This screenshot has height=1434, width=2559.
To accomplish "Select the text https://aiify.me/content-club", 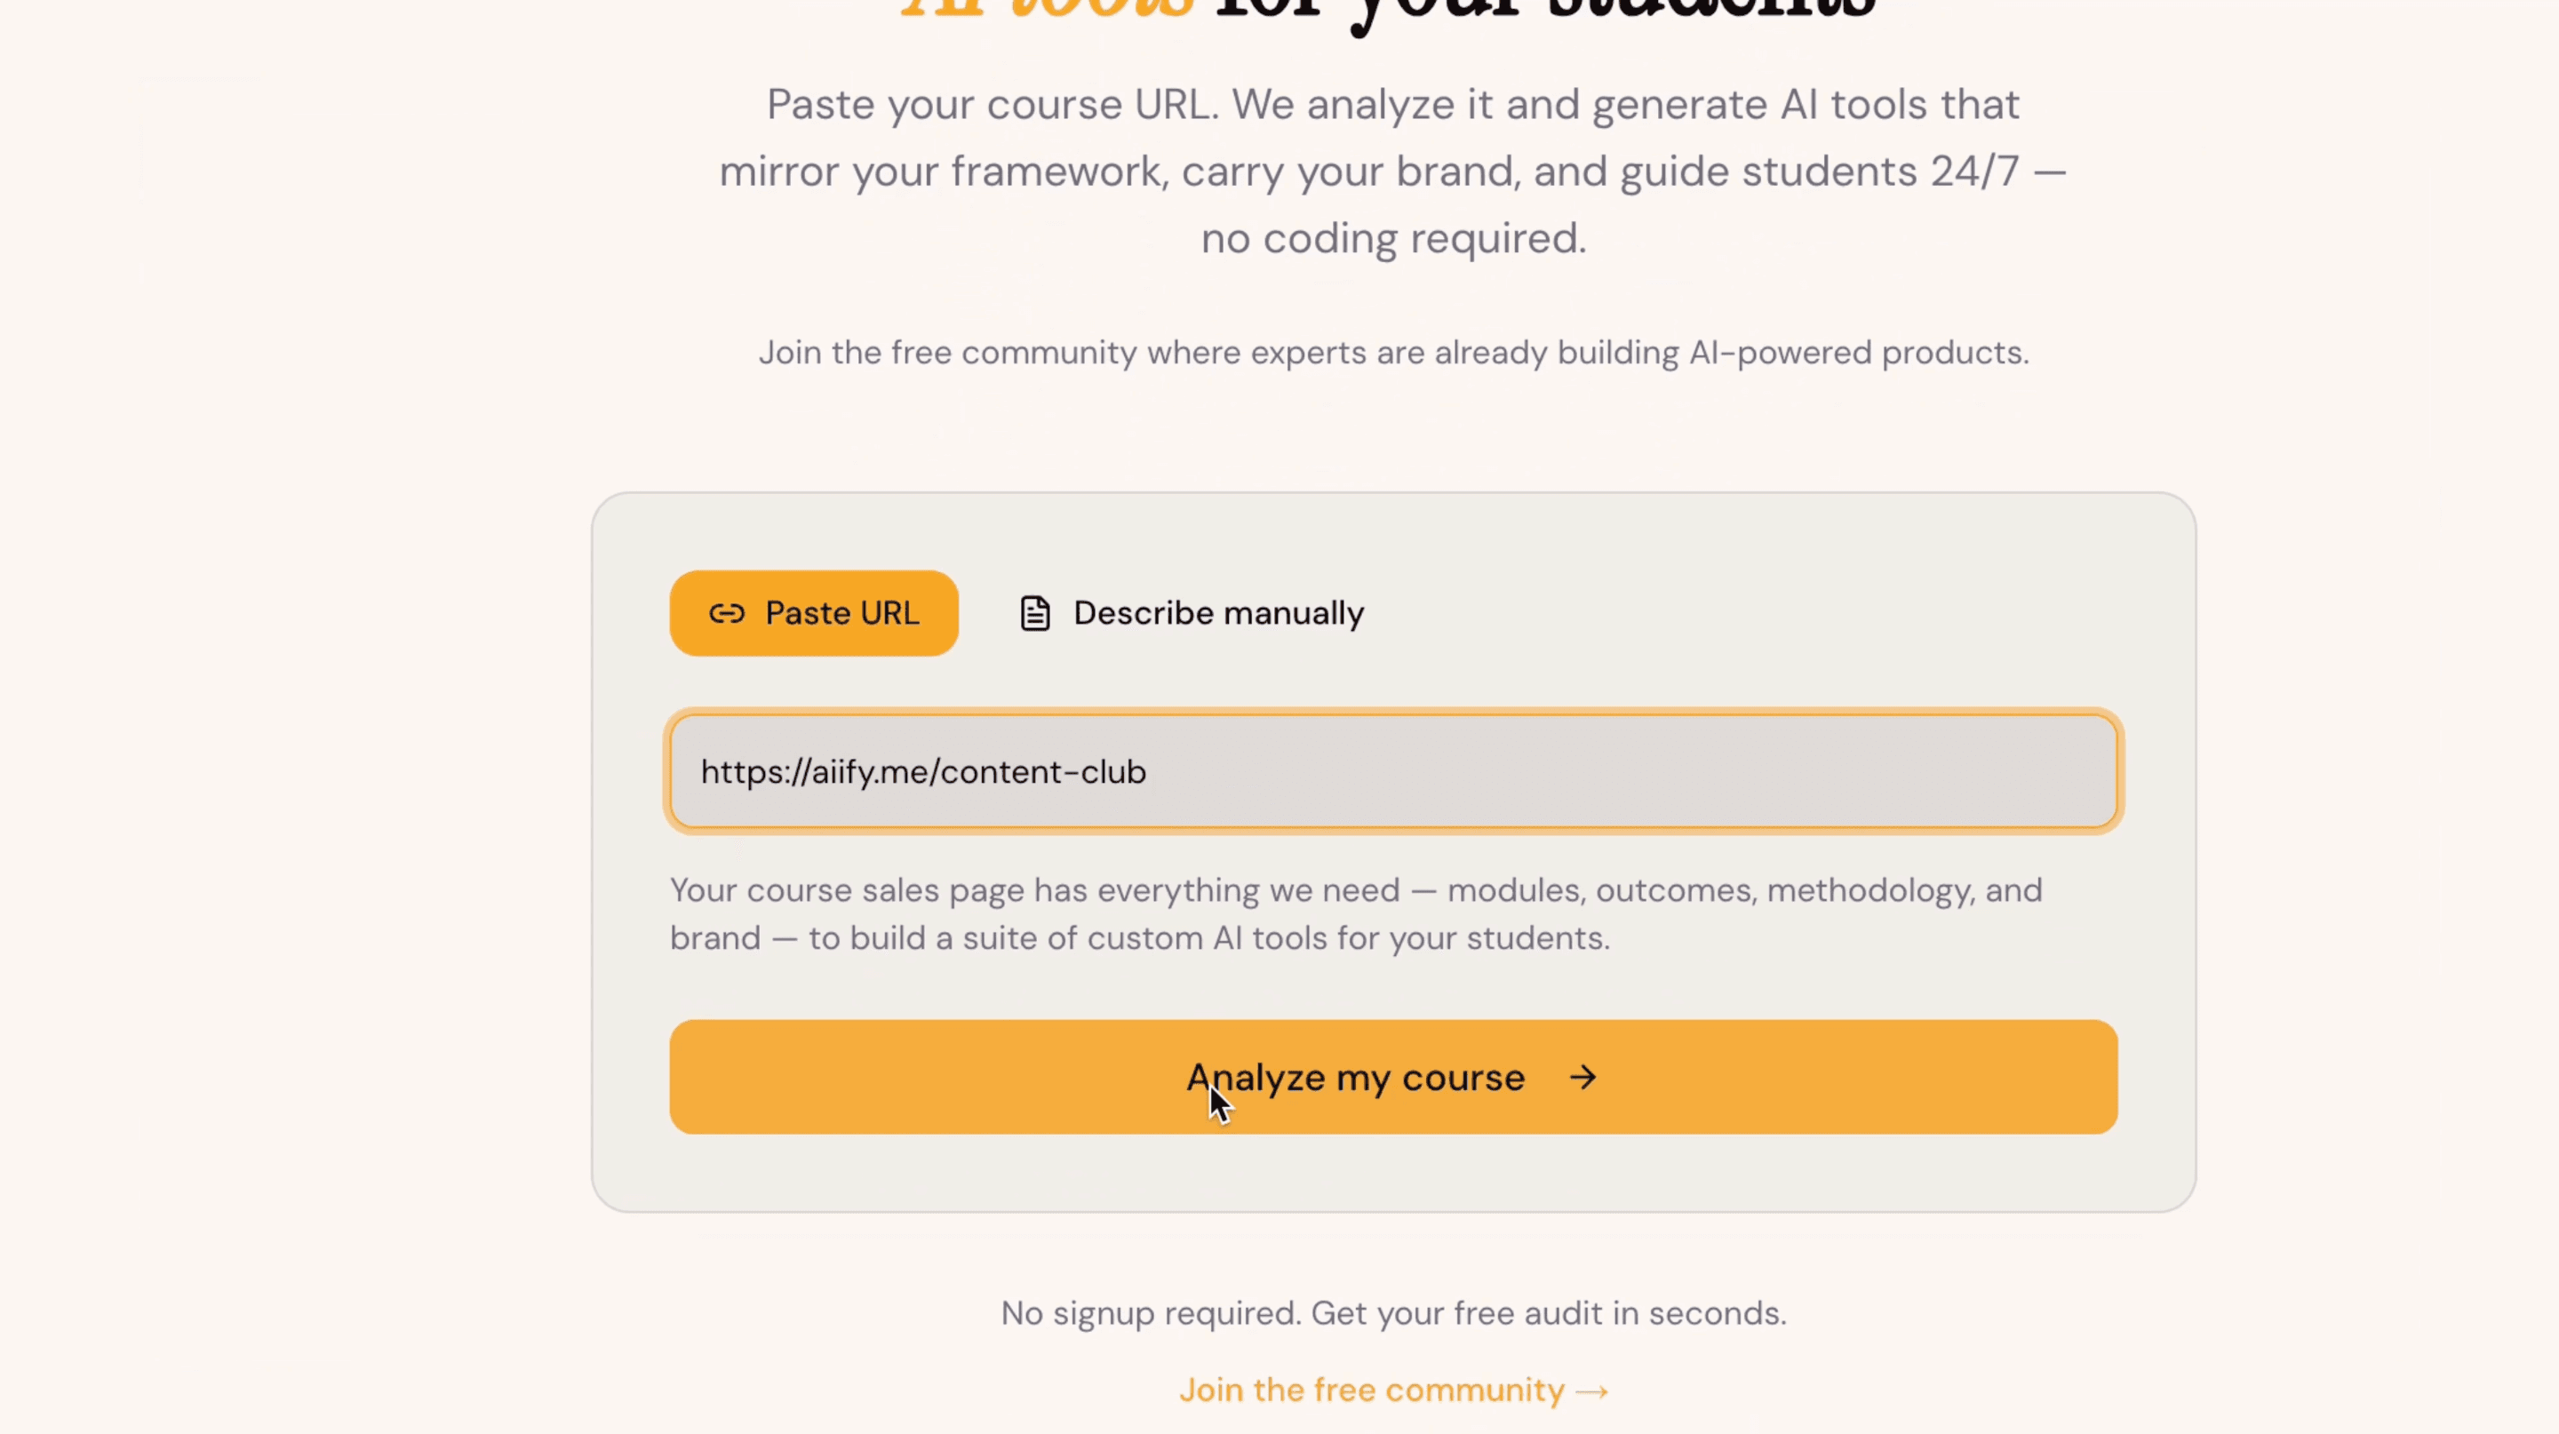I will (x=923, y=771).
